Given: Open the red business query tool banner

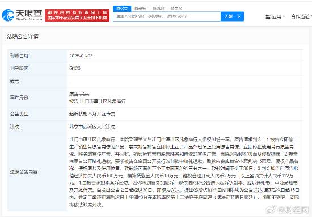Looking at the screenshot, I should tap(77, 15).
